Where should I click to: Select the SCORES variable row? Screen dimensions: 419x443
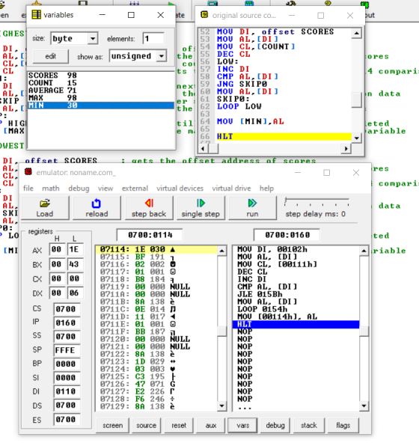(100, 76)
